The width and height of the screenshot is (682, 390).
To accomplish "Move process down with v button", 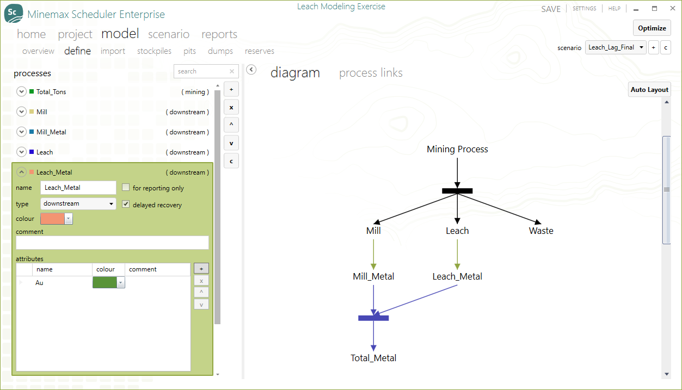I will (231, 143).
